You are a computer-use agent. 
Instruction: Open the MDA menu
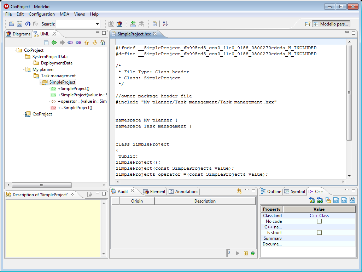pos(64,14)
